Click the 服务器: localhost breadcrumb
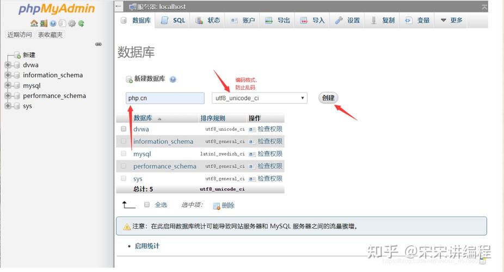The image size is (504, 272). [161, 7]
